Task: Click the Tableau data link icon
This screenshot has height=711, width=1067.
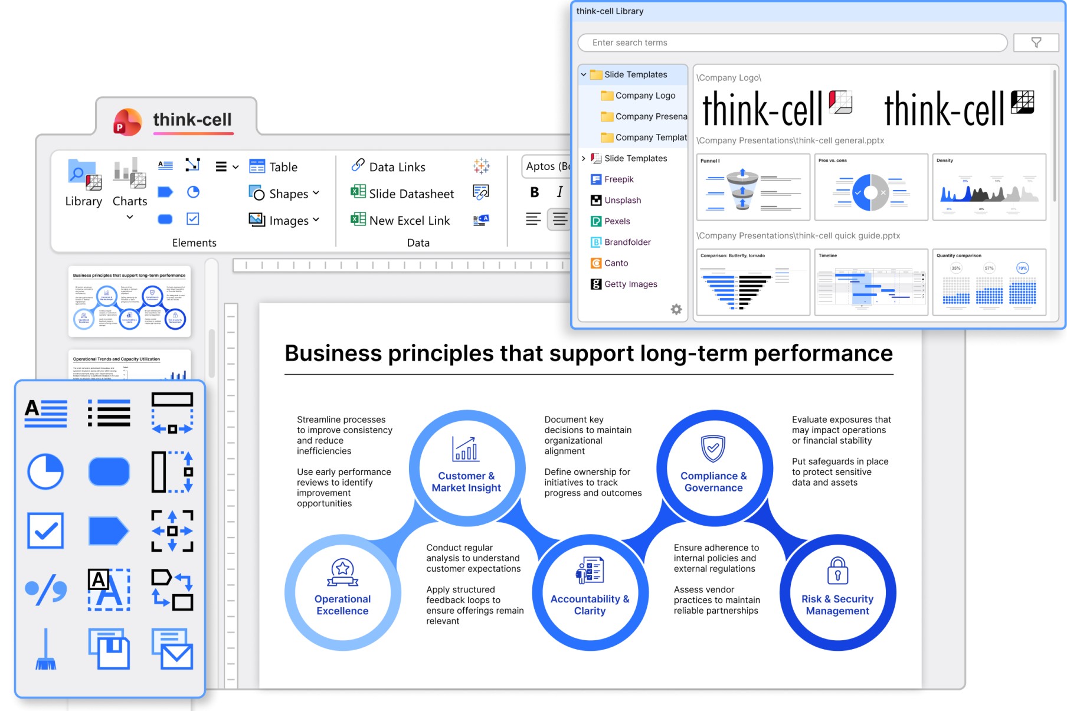Action: click(x=481, y=166)
